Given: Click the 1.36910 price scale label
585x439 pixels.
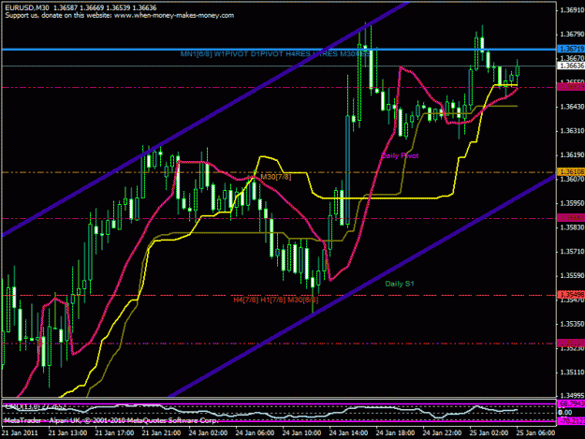Looking at the screenshot, I should click(572, 10).
